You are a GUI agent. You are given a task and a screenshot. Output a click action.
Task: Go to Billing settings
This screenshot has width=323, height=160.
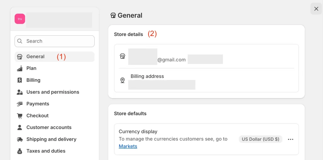click(54, 80)
